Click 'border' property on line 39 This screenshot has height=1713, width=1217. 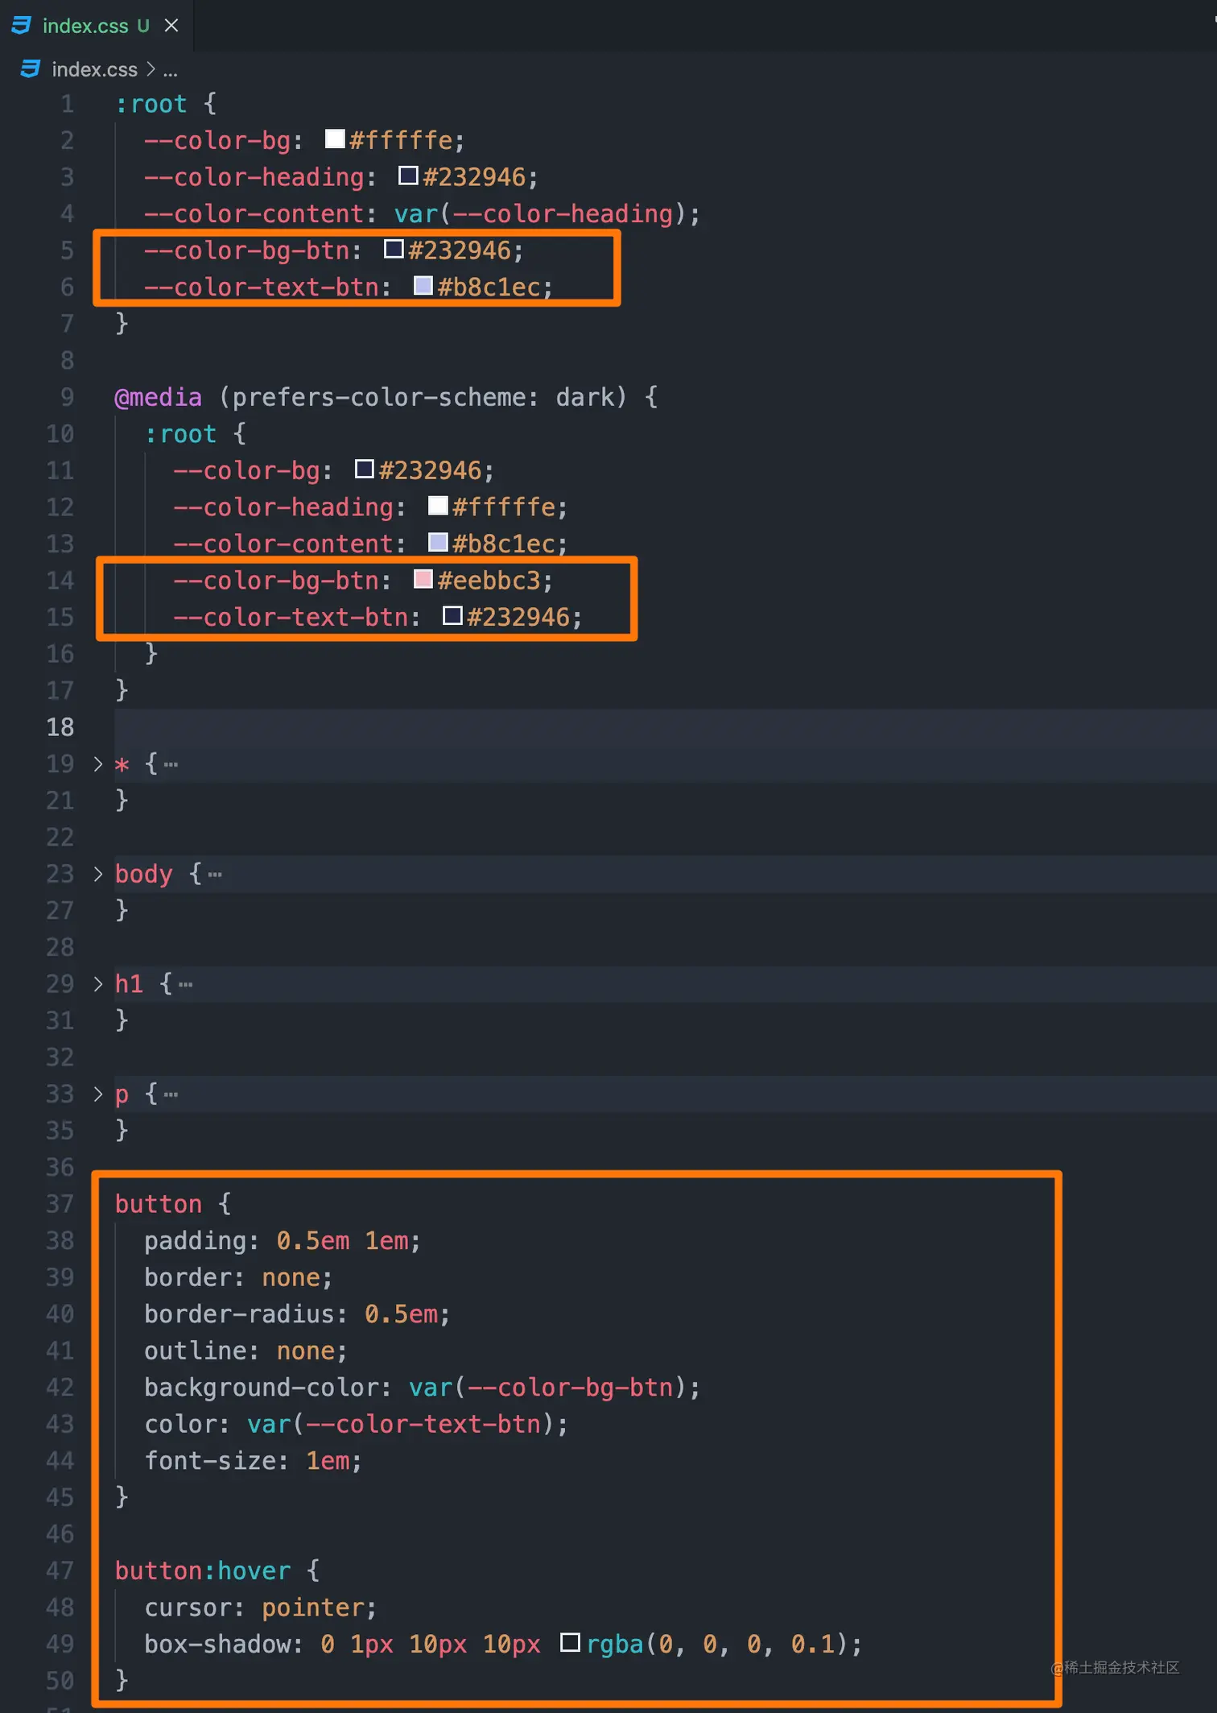tap(188, 1277)
